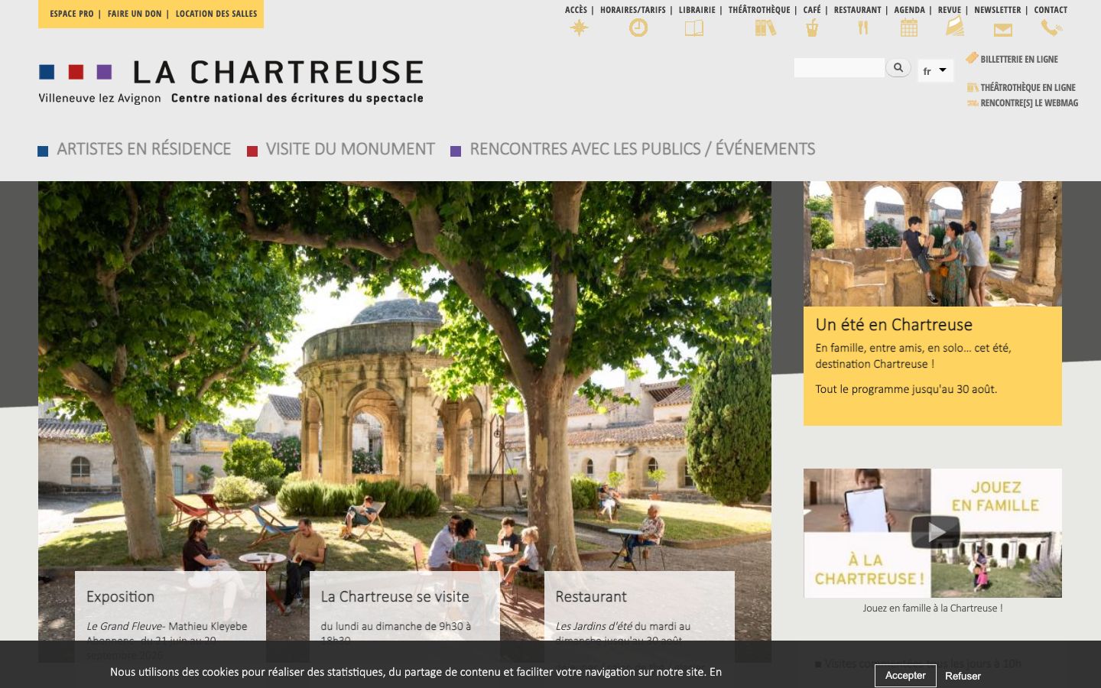Click the Revue magazine icon

(955, 27)
